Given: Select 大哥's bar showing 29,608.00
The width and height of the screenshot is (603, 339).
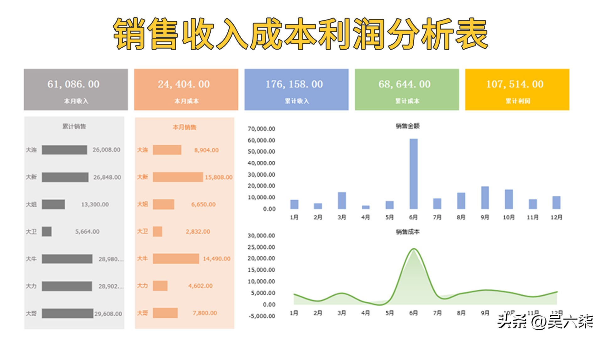Looking at the screenshot, I should tap(68, 313).
